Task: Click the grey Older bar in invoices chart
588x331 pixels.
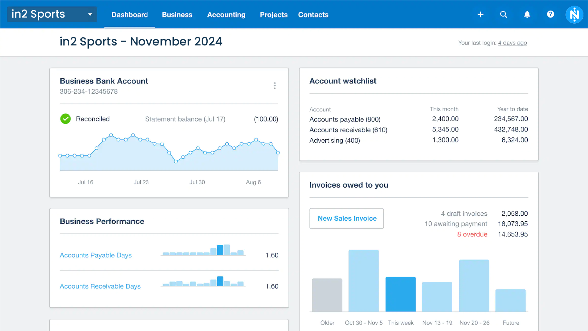Action: (327, 295)
